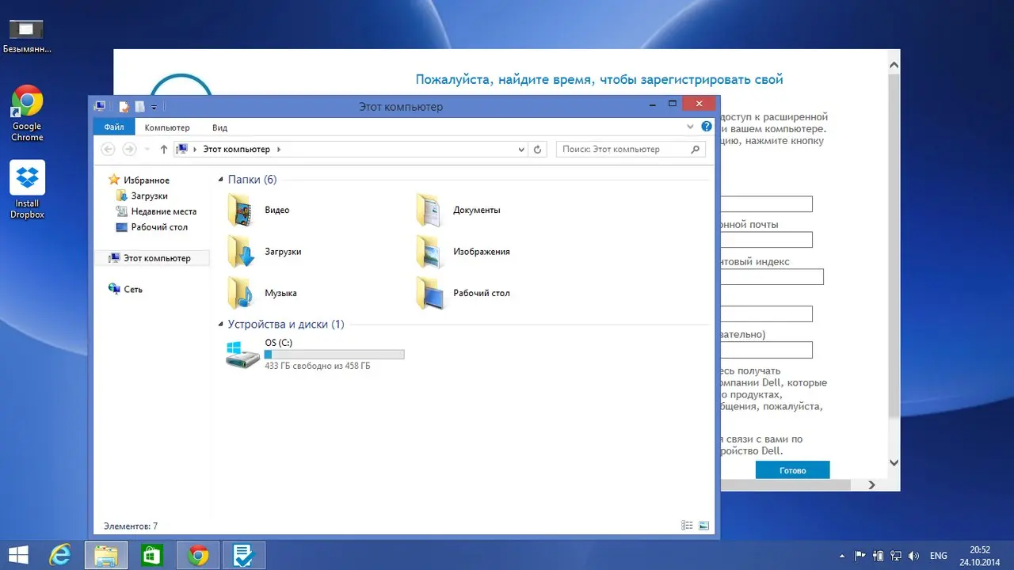Click the Dell form field above the индекс label
This screenshot has height=570, width=1014.
coord(765,240)
